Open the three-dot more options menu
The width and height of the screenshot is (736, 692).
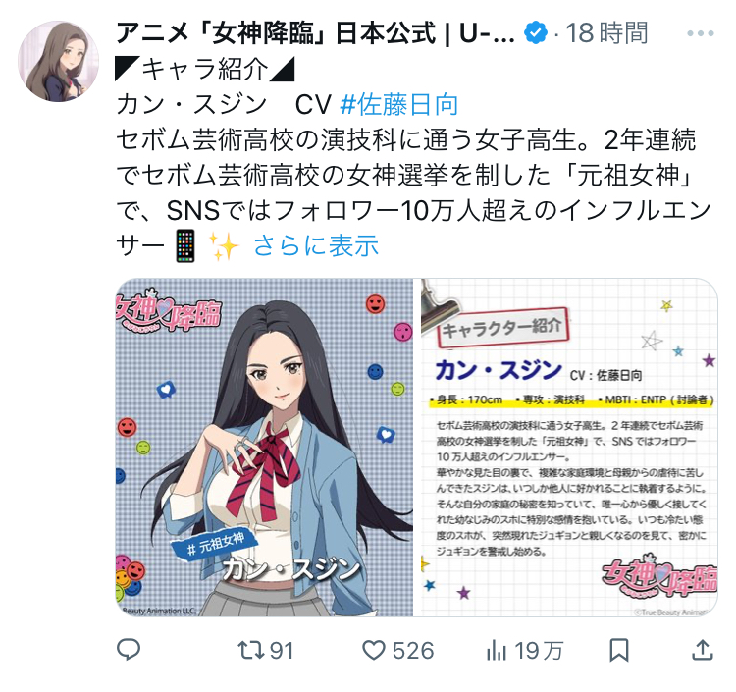701,33
